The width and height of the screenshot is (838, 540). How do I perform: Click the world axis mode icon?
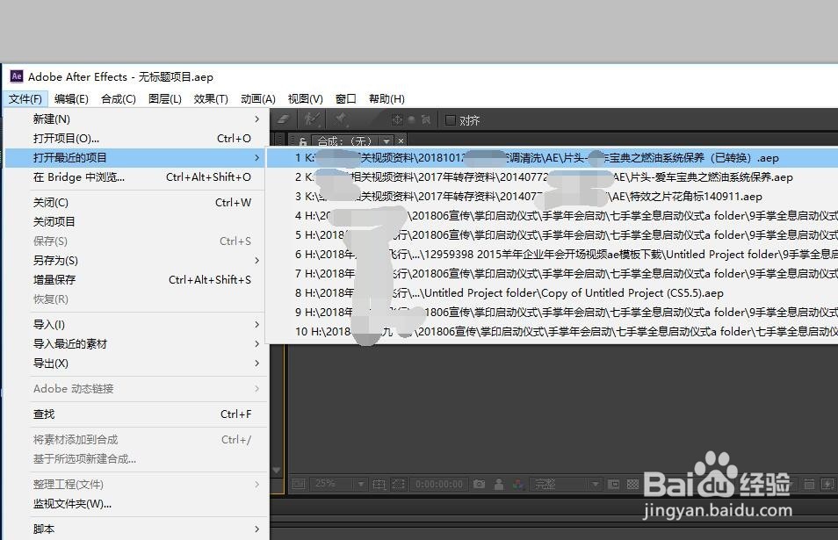(411, 120)
